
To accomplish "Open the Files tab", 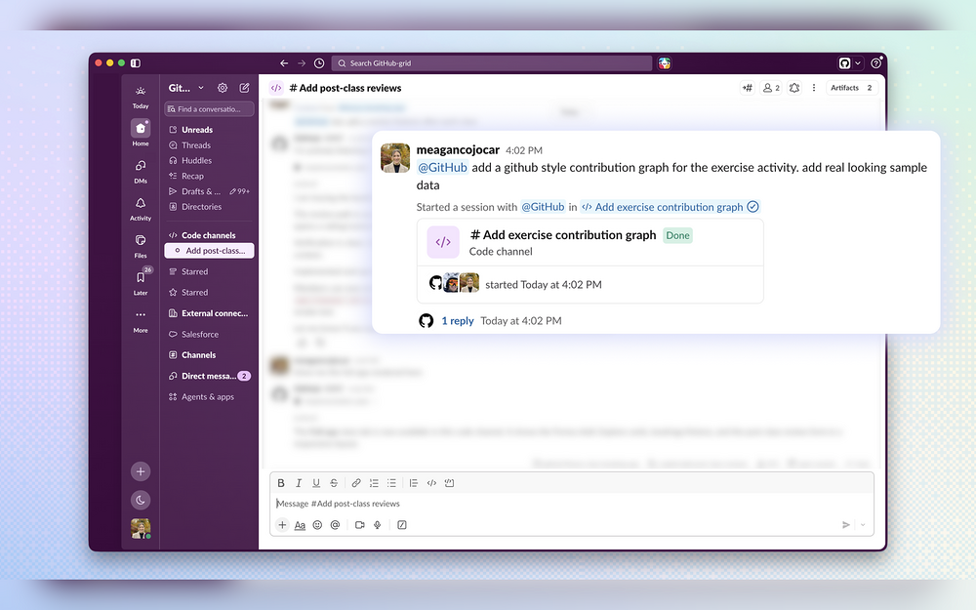I will tap(141, 246).
